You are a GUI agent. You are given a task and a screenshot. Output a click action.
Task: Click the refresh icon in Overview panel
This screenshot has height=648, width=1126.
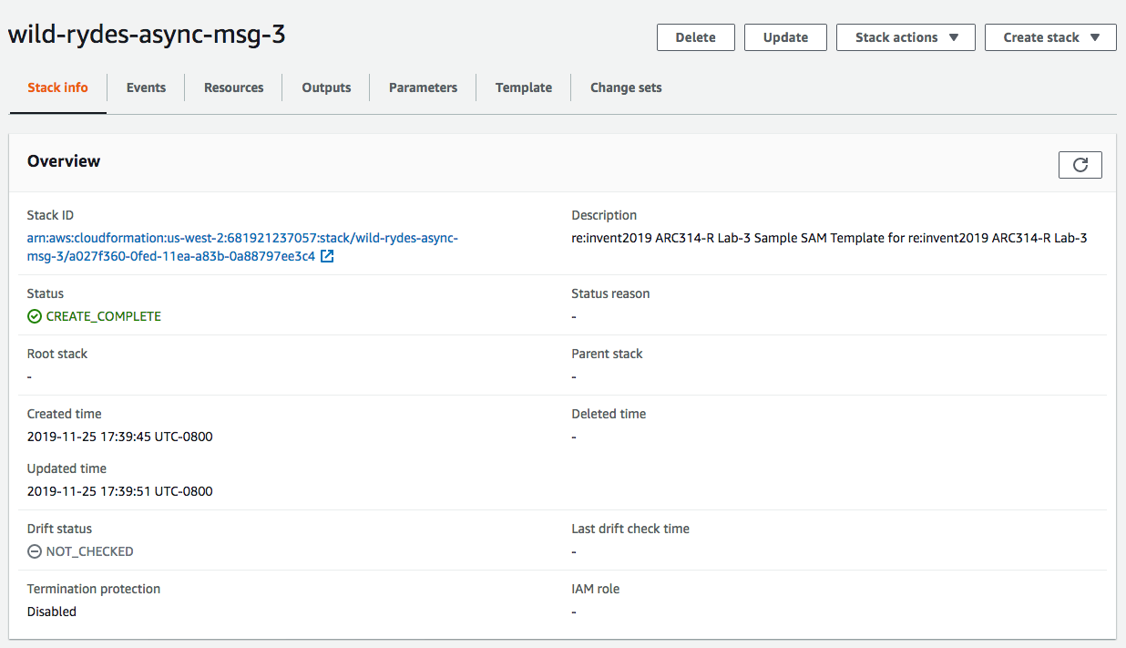click(1080, 165)
